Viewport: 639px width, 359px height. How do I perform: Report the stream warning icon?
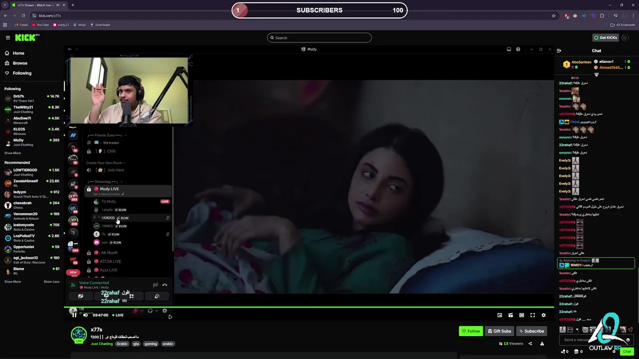click(x=542, y=344)
